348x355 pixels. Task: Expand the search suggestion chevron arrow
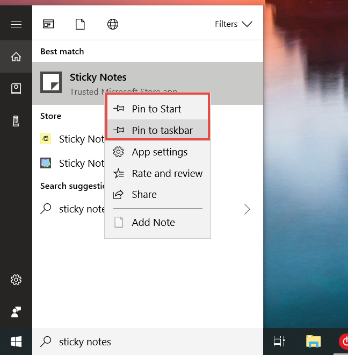click(247, 209)
